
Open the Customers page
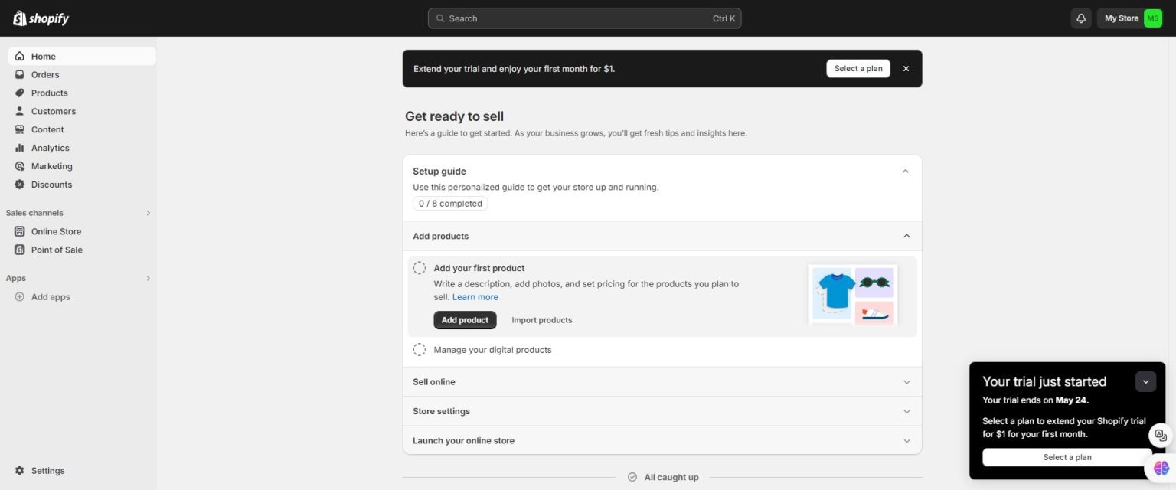pyautogui.click(x=53, y=111)
